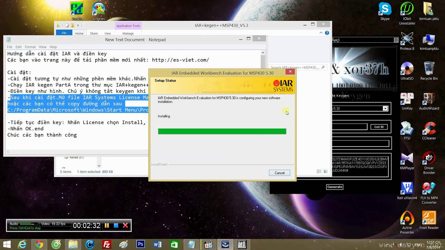Click the installing progress bar
Screen dimensions: 445x250
click(x=222, y=131)
